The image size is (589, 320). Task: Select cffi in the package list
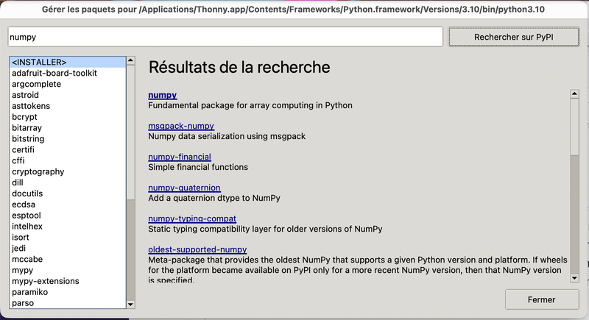[68, 160]
